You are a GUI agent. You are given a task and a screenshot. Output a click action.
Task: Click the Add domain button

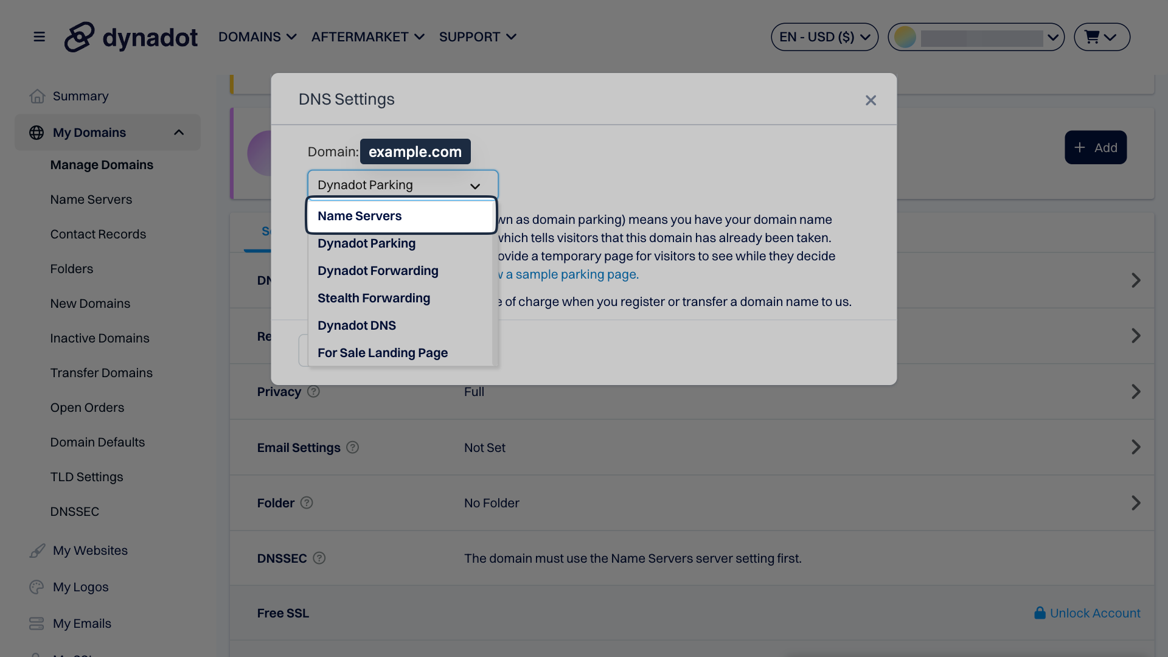[x=1096, y=147]
